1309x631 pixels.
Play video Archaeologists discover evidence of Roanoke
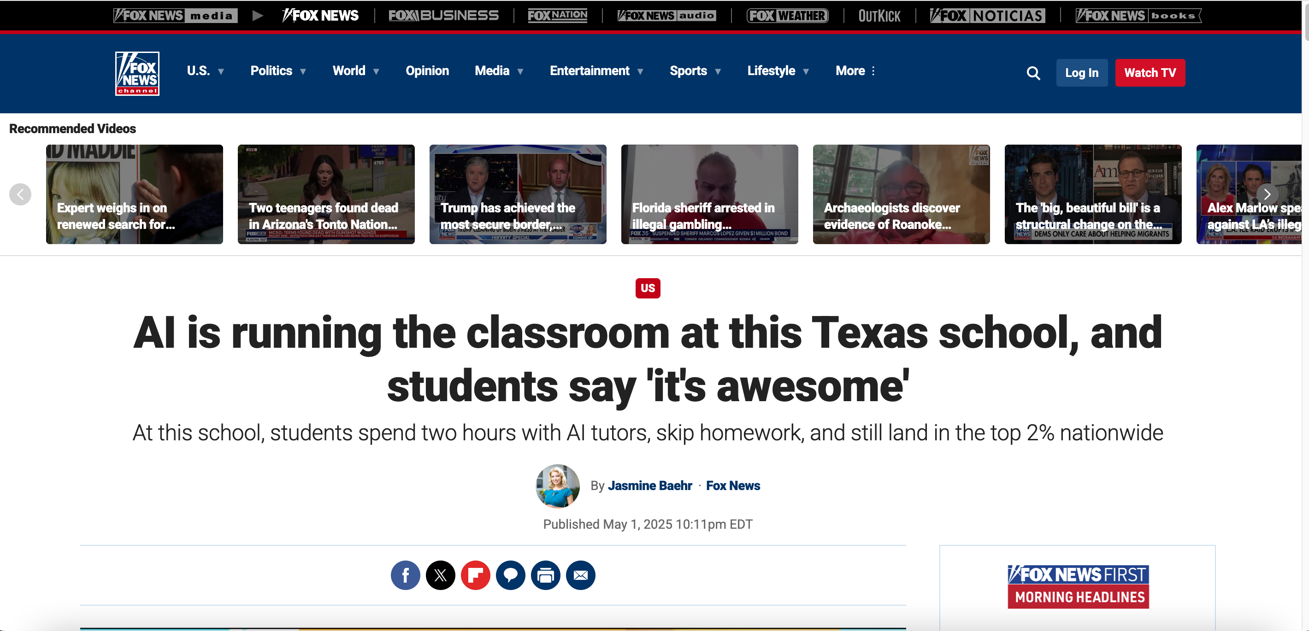click(x=901, y=194)
